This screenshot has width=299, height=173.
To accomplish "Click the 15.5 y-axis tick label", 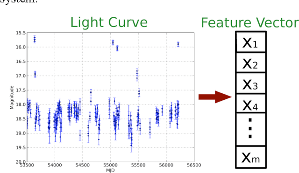I will click(21, 33).
